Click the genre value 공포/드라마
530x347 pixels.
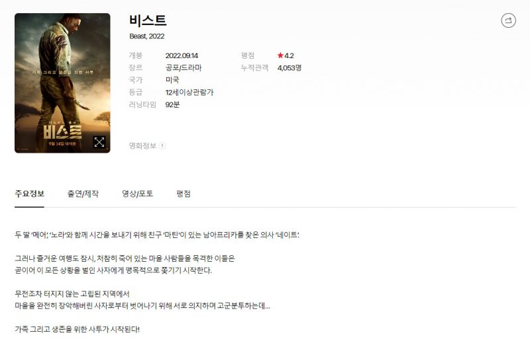[x=184, y=68]
